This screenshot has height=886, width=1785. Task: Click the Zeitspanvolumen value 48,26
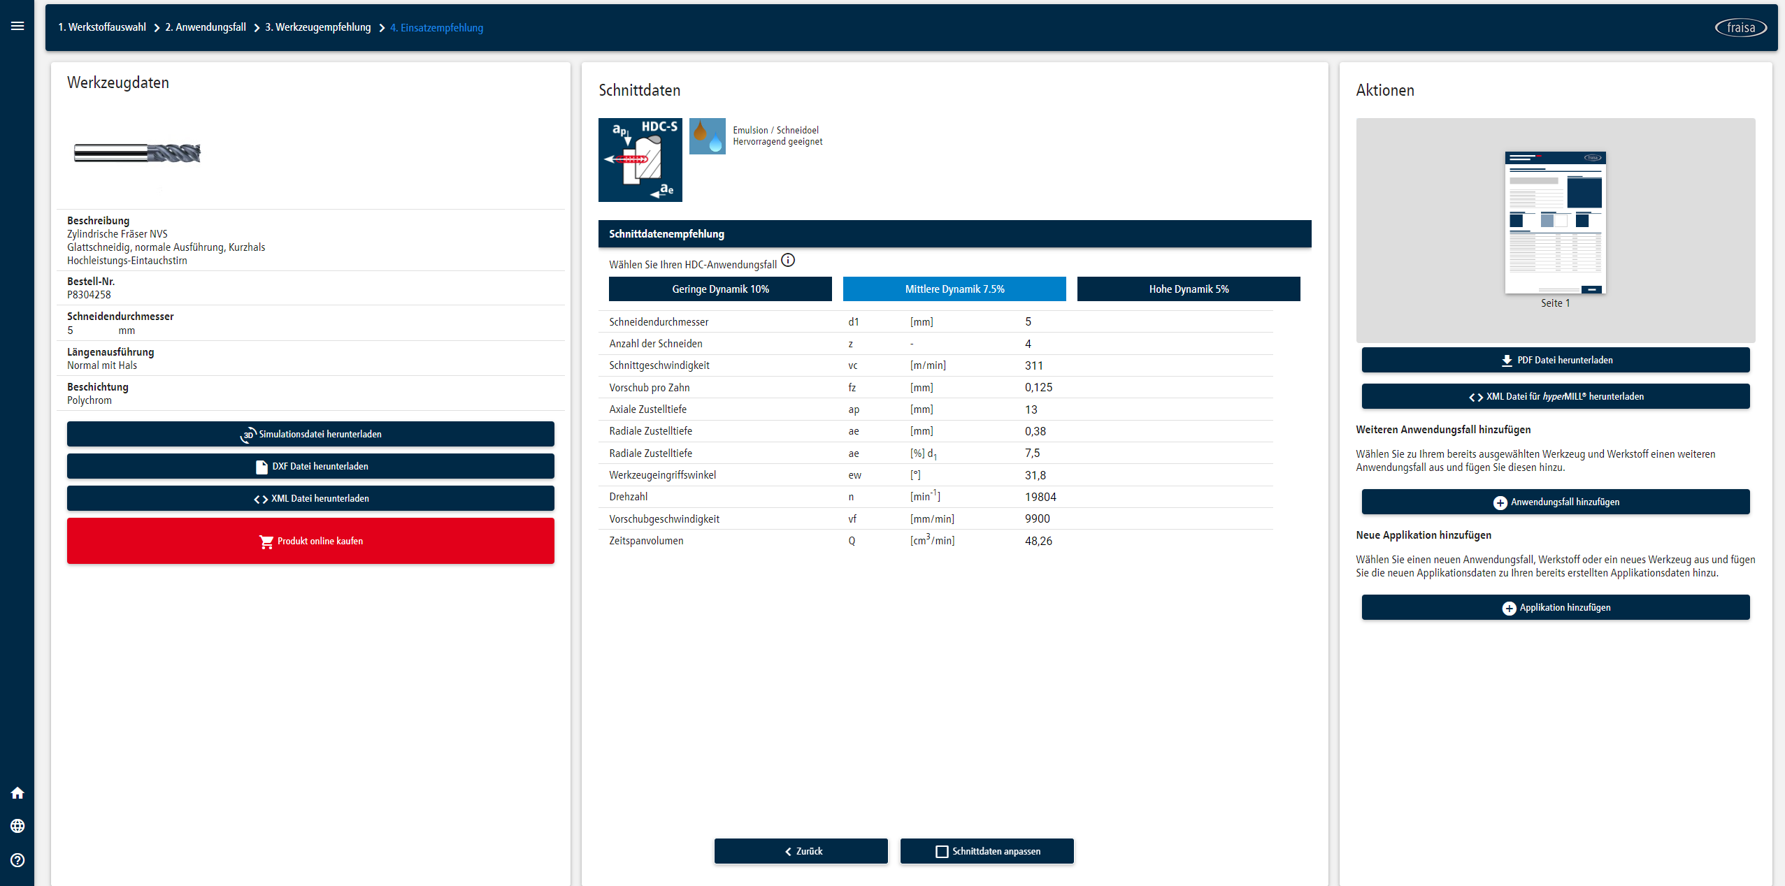click(1038, 541)
